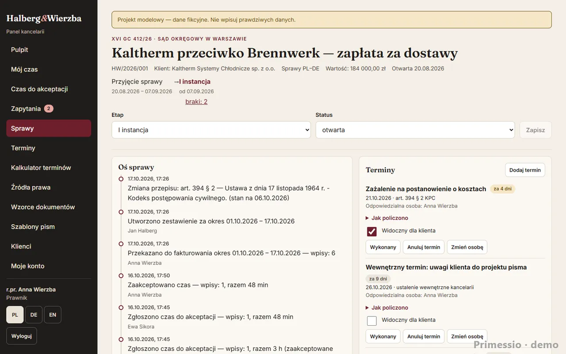
Task: Click 'Anuluj termin' for Zażalenie deadline
Action: tap(424, 247)
